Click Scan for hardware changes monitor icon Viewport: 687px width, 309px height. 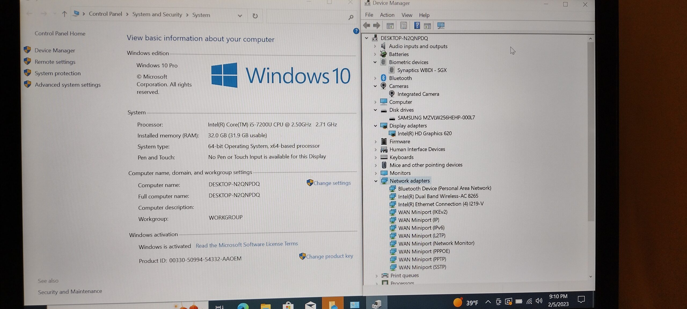[x=441, y=25]
